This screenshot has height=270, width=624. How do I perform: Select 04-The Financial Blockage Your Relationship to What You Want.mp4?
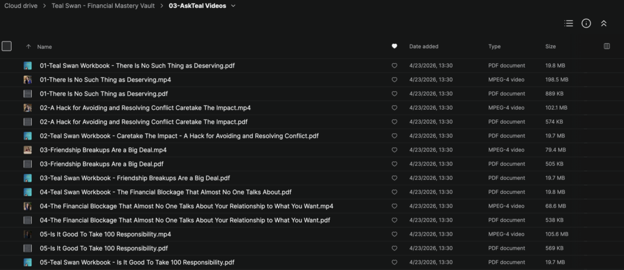tap(186, 206)
